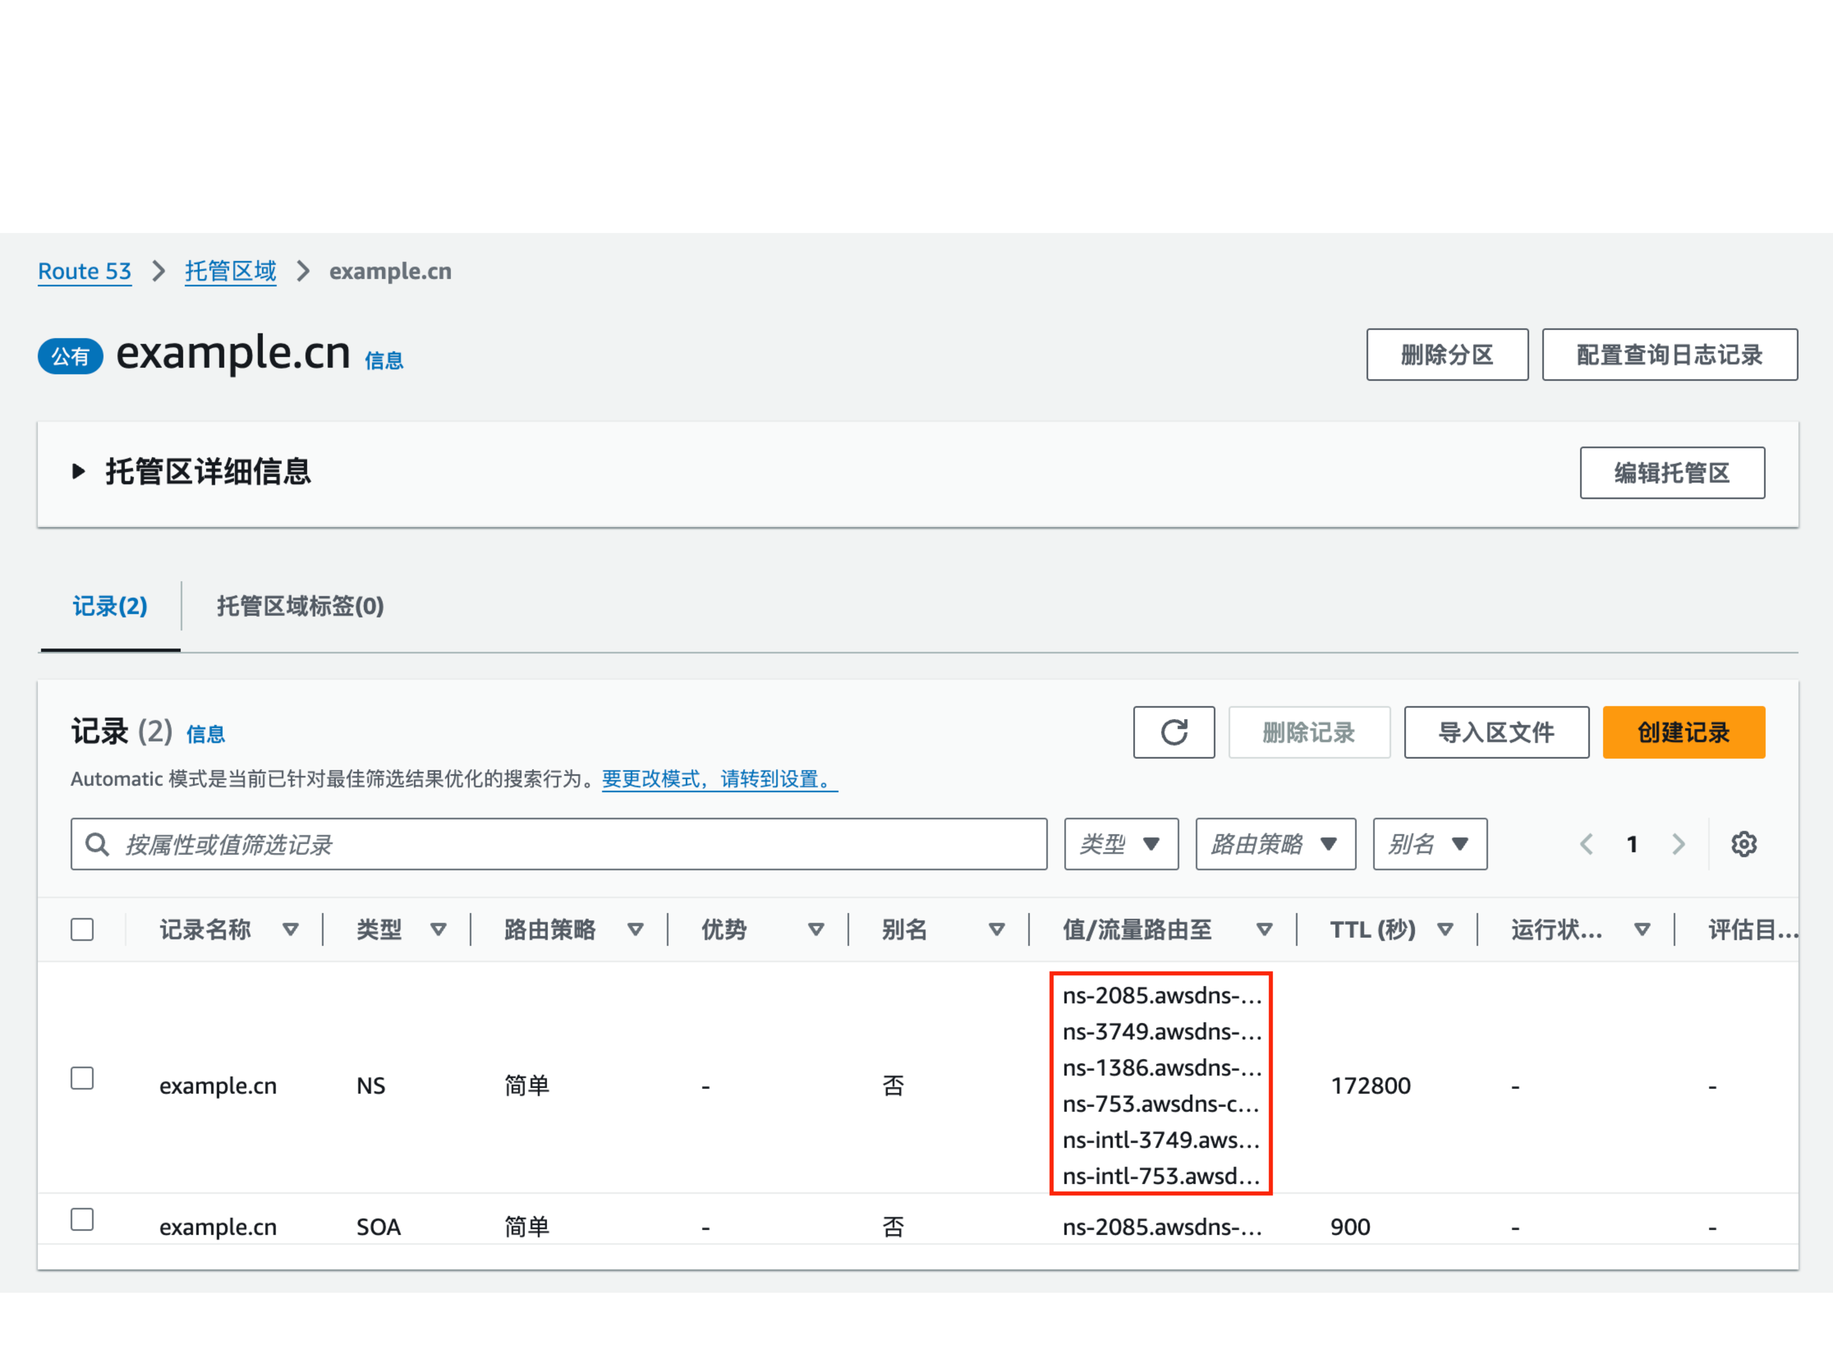Open table settings gear icon

coord(1744,844)
